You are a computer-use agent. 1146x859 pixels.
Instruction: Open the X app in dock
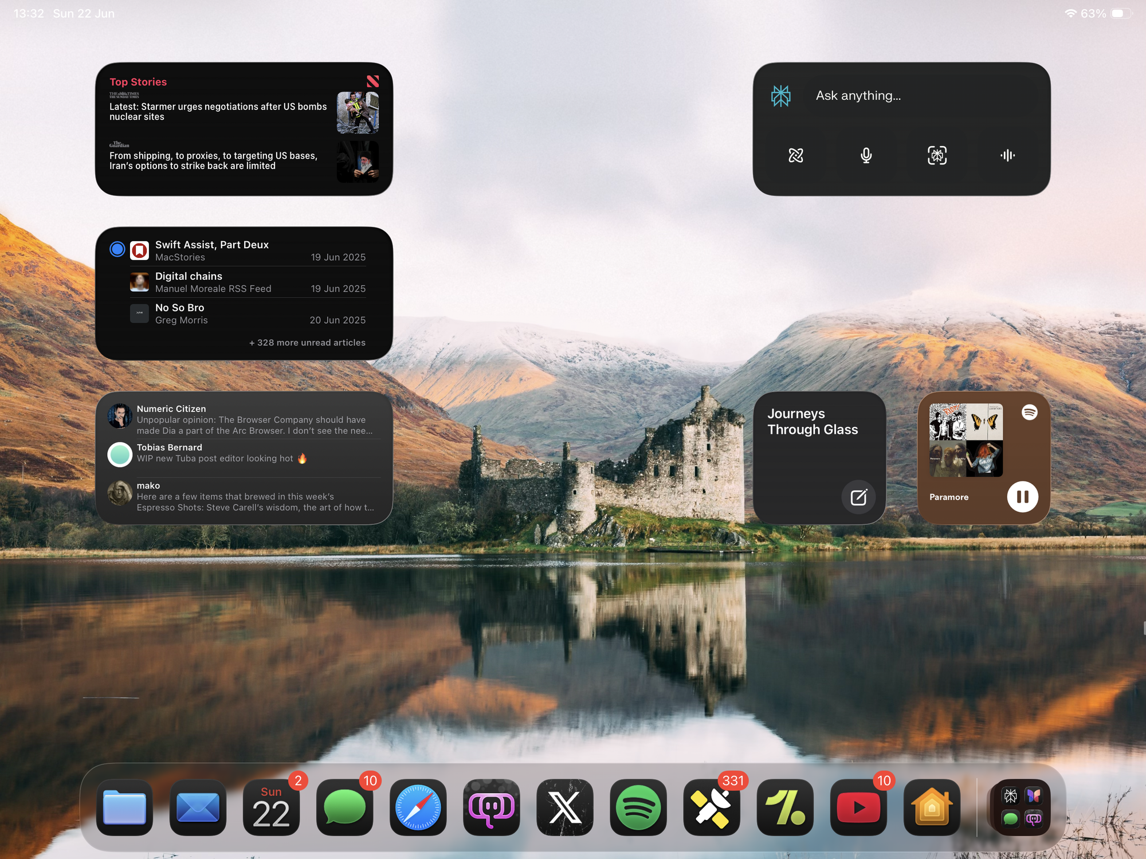[565, 807]
